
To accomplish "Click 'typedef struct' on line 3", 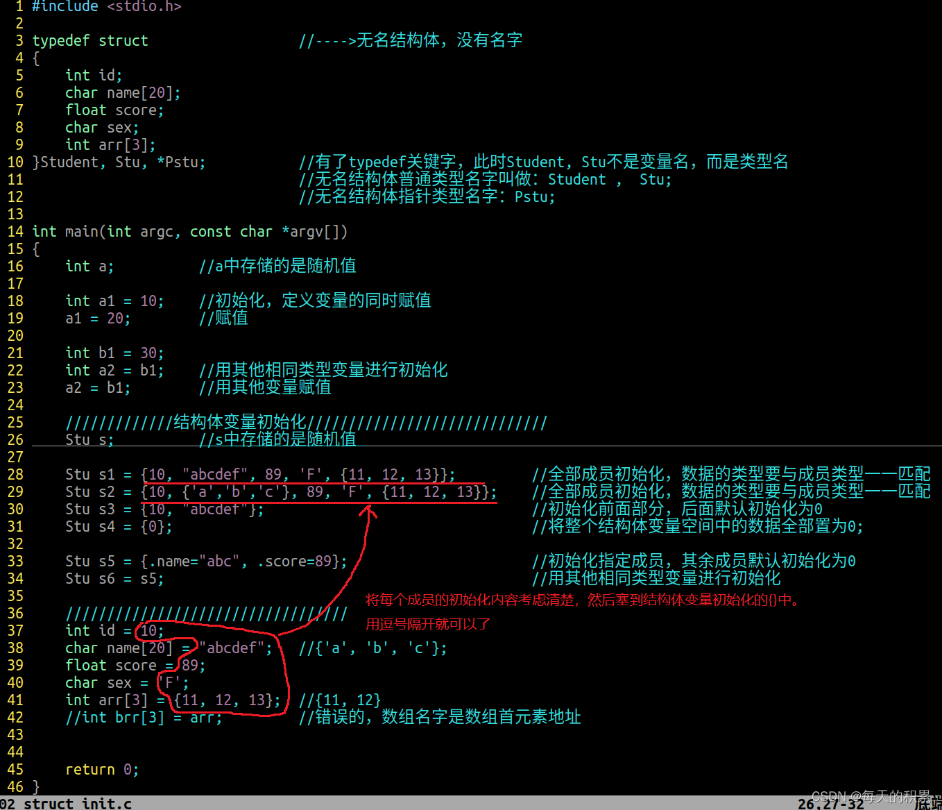I will [90, 41].
